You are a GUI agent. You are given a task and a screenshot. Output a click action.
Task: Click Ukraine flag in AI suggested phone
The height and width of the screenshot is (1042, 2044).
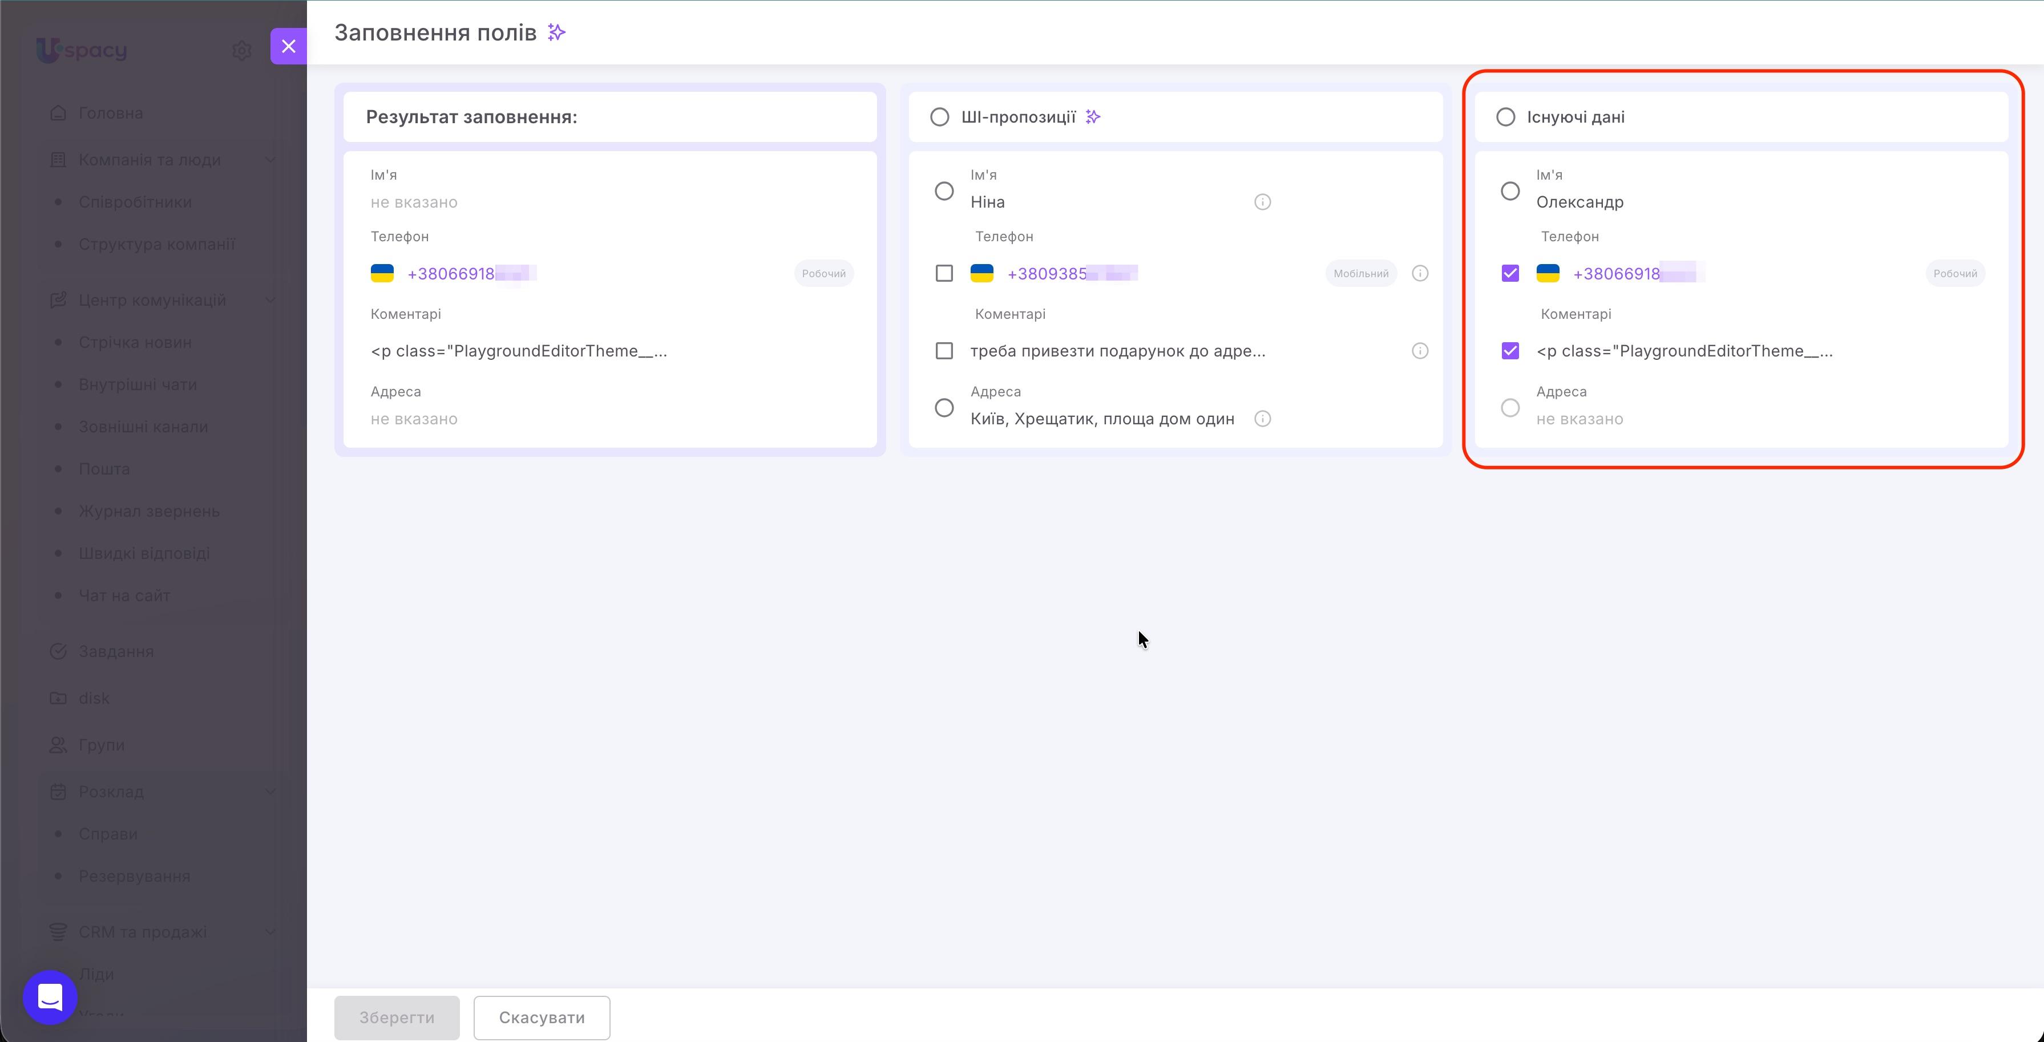[981, 273]
